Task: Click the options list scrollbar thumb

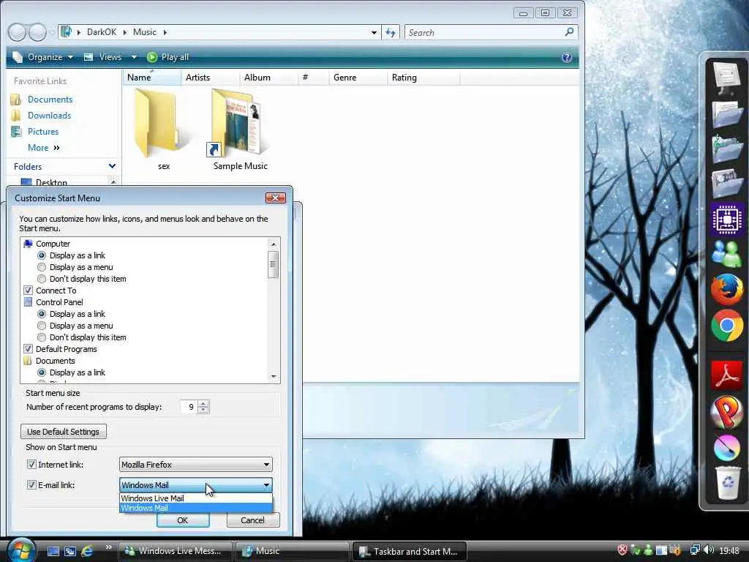Action: [274, 264]
